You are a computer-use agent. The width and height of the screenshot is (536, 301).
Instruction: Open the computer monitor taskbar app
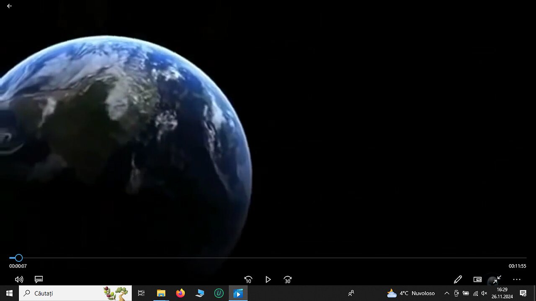tap(200, 293)
